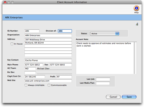144x107 pixels.
Task: Toggle the Always Unbillable checkbox
Action: [26, 85]
